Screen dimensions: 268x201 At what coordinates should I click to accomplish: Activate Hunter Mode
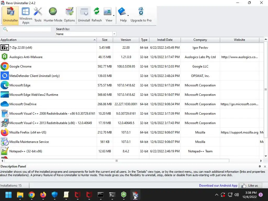click(x=53, y=15)
